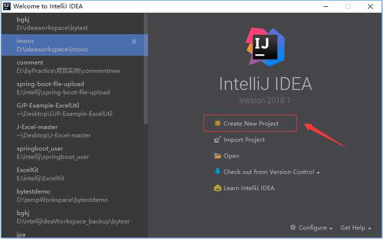Open recent project bytestdemo
The image size is (383, 239).
point(73,196)
